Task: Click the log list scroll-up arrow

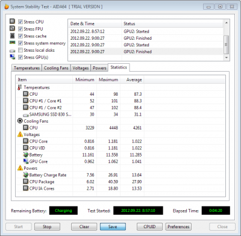Action: click(x=227, y=23)
